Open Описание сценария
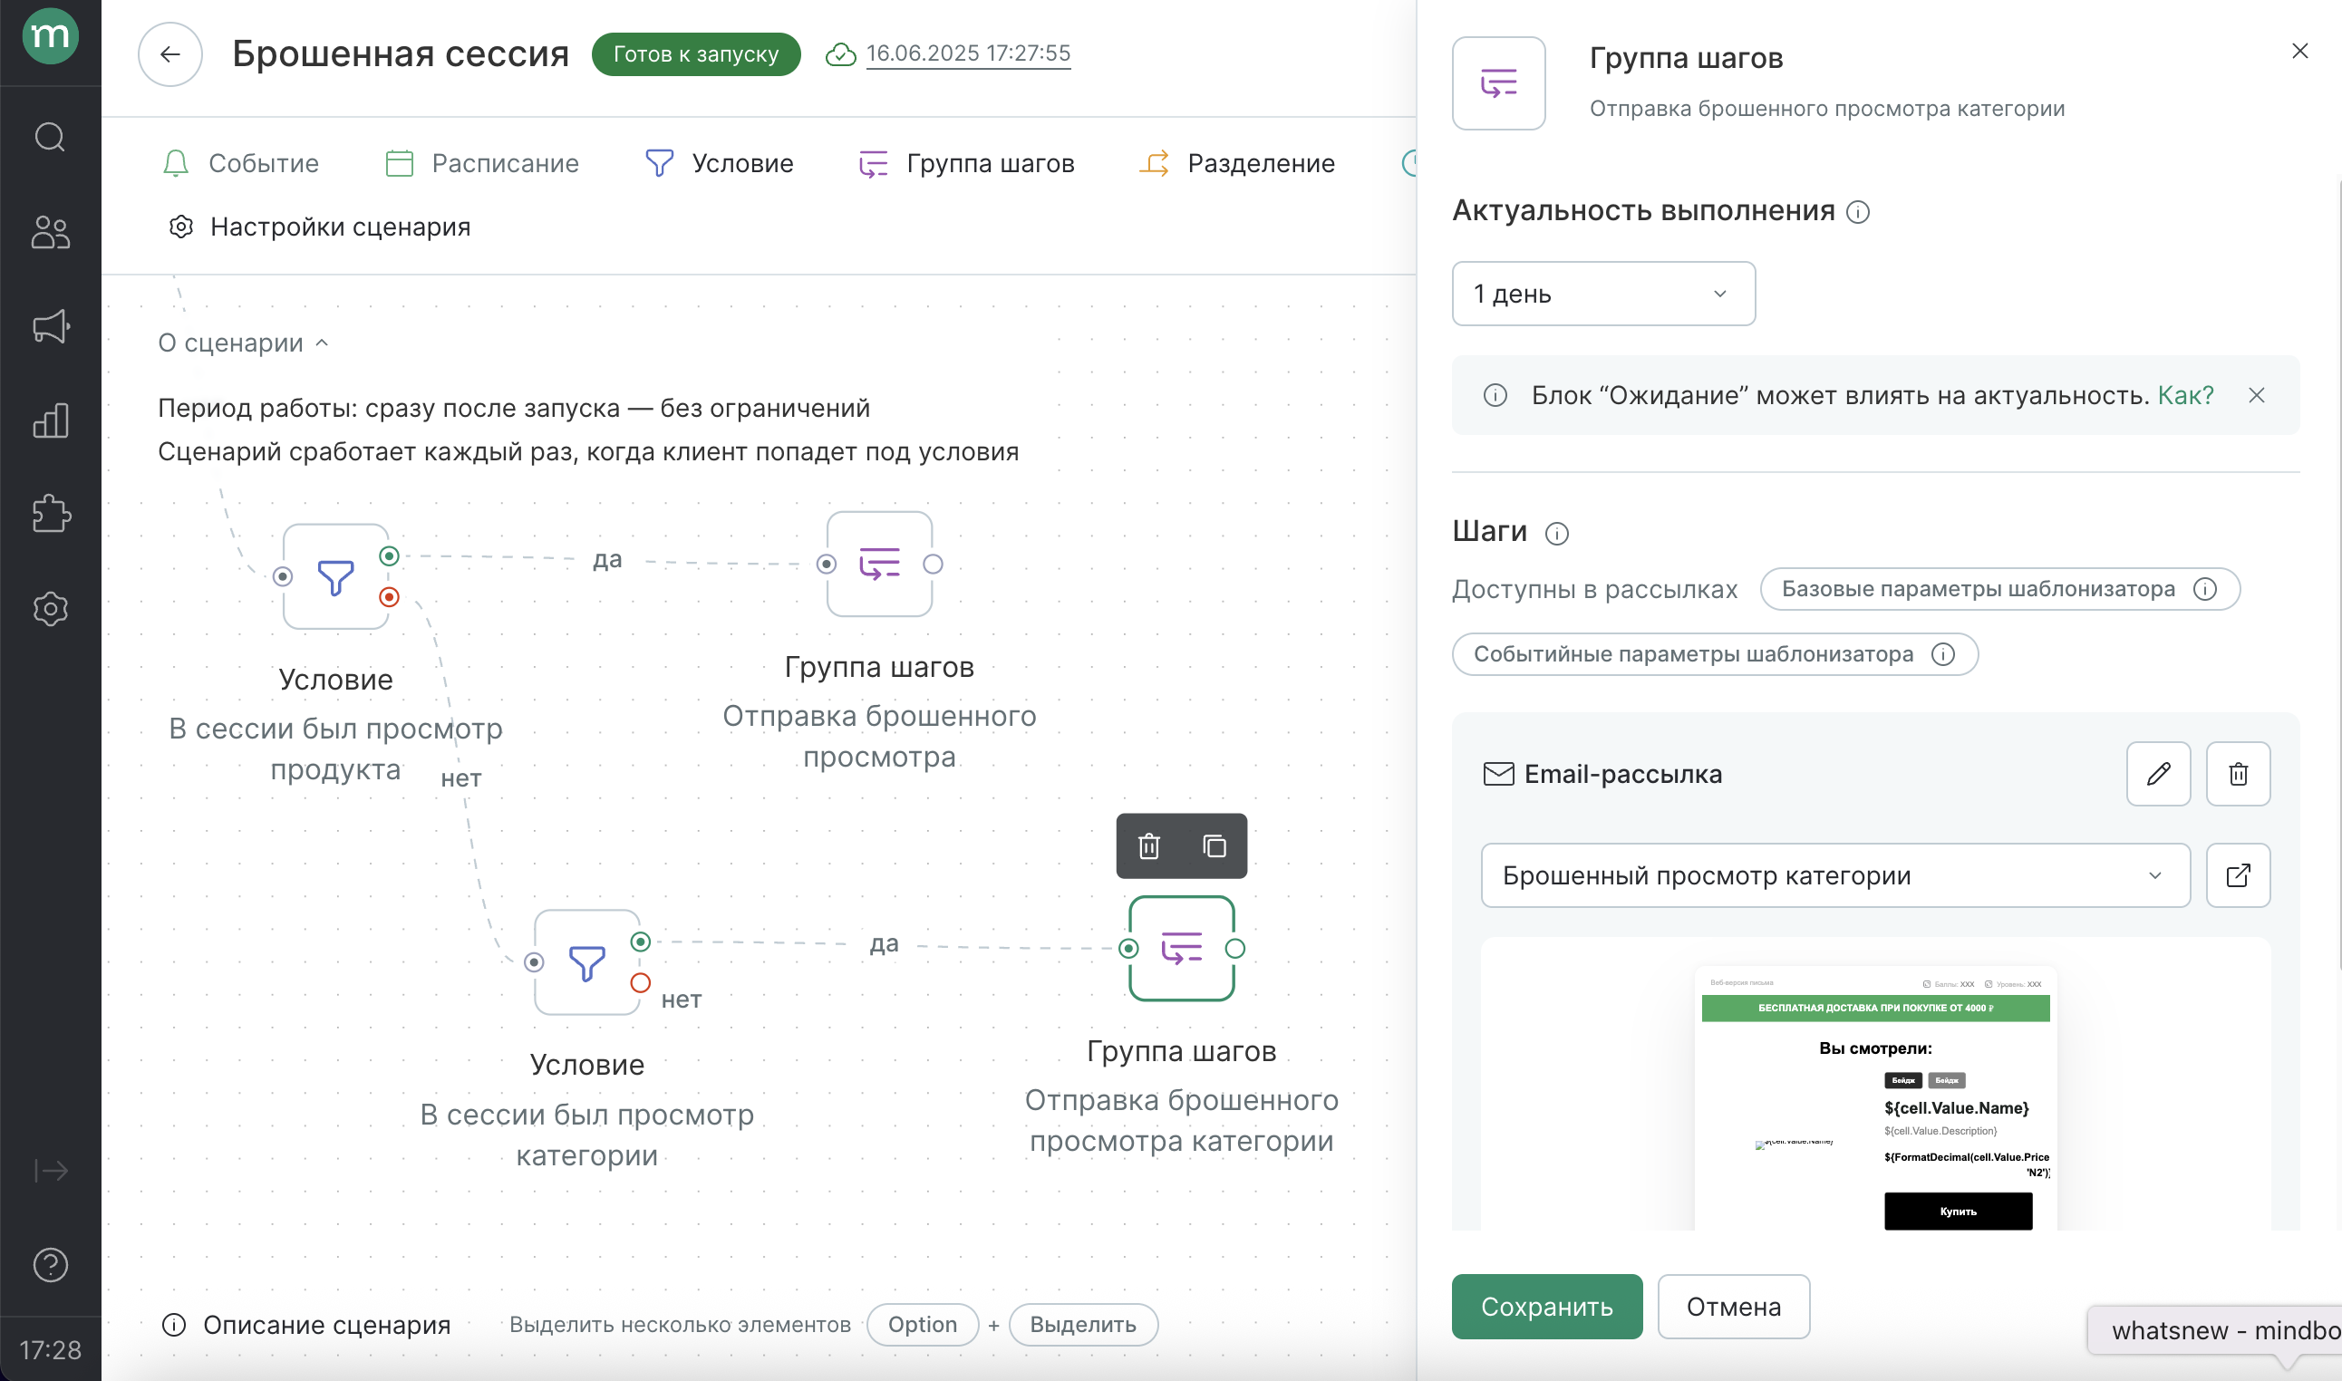 (x=306, y=1324)
